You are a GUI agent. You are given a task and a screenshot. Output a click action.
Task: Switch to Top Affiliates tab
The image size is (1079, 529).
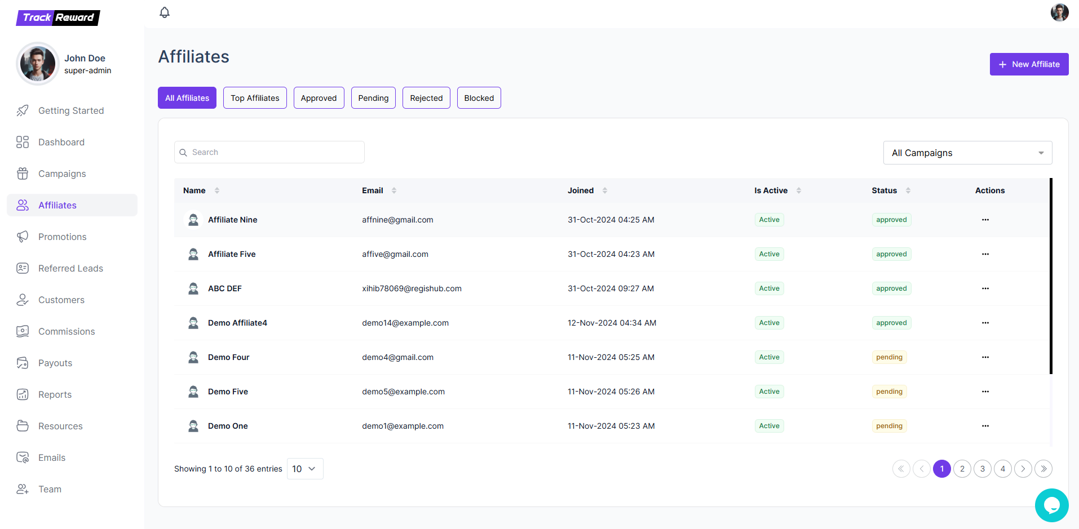(x=255, y=98)
